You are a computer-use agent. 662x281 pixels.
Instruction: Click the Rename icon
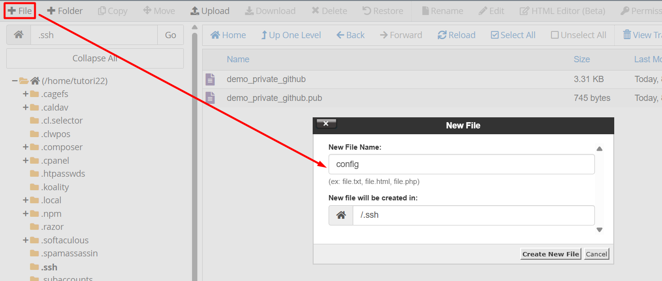click(441, 10)
